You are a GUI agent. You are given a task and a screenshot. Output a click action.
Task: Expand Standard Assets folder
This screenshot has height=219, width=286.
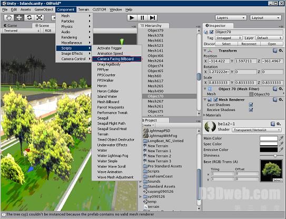[140, 186]
